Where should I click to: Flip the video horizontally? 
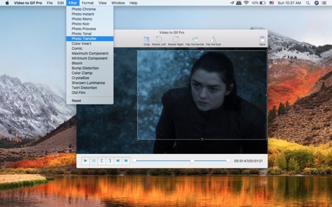[x=194, y=40]
